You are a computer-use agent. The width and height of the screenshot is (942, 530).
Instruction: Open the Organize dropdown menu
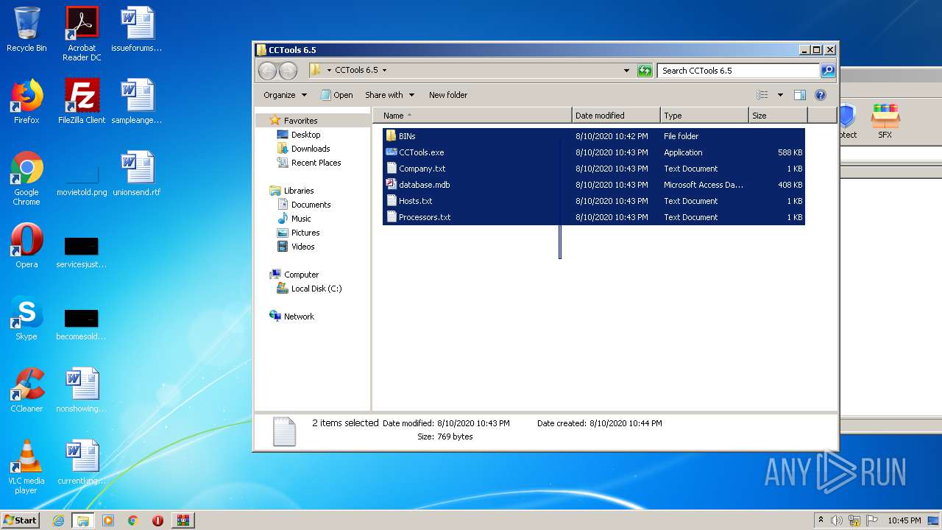(x=285, y=95)
